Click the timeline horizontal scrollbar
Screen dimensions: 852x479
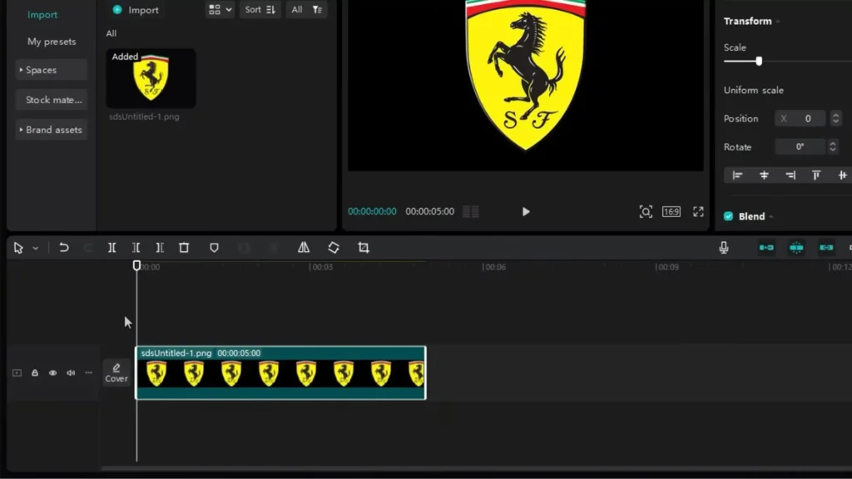coord(476,468)
